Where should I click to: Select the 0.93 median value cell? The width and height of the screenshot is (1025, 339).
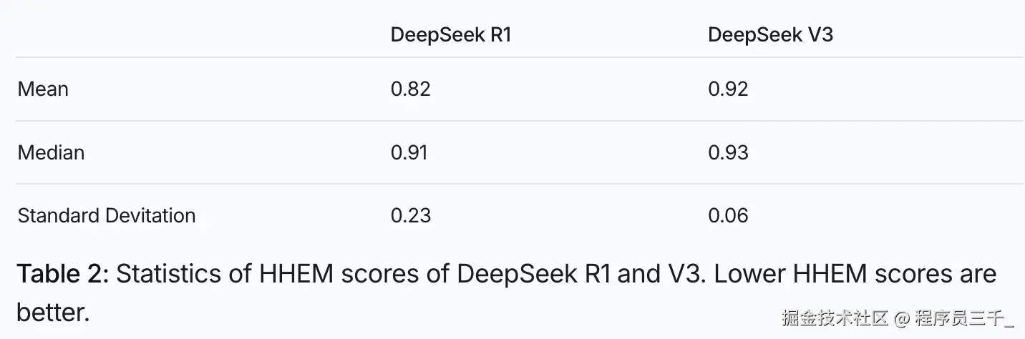pos(728,152)
